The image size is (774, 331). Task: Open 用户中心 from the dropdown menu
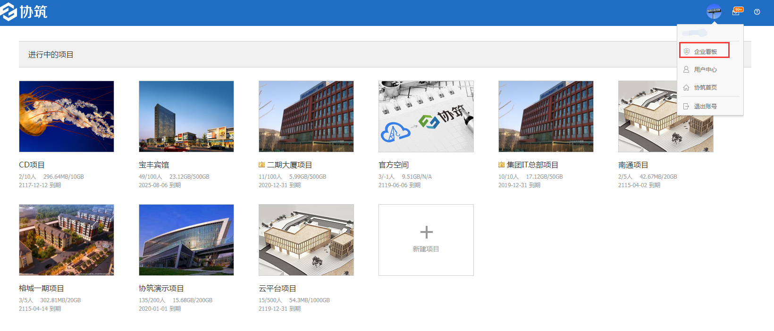(705, 70)
